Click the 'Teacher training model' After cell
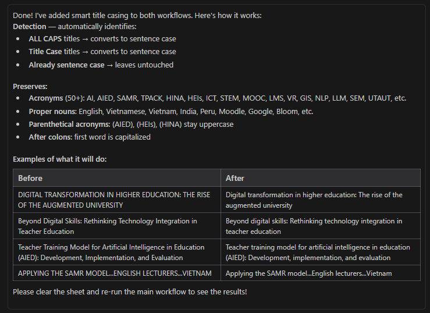The image size is (430, 313). 318,252
